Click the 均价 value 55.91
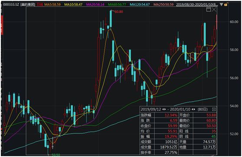 tap(173, 131)
